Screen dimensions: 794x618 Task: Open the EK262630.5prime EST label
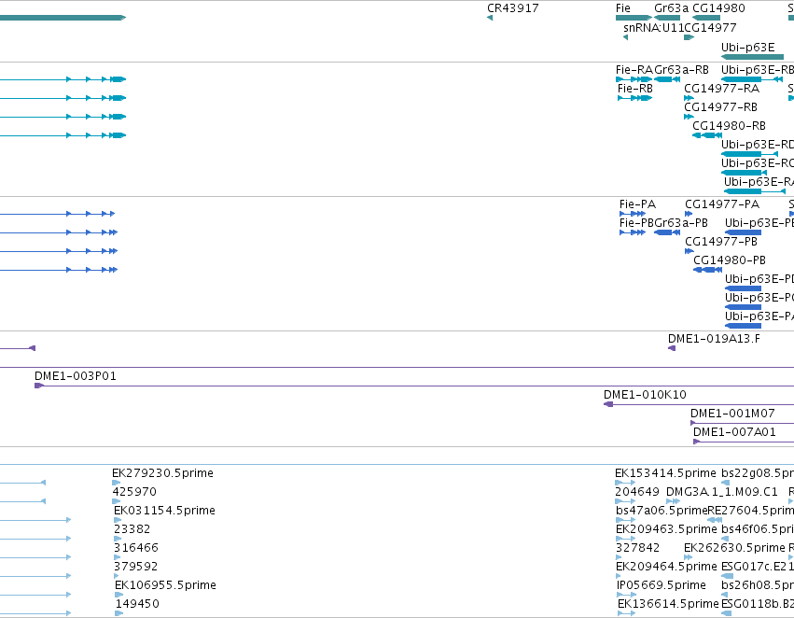click(734, 549)
